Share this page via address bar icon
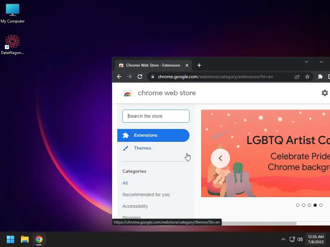The width and height of the screenshot is (330, 247). point(297,77)
